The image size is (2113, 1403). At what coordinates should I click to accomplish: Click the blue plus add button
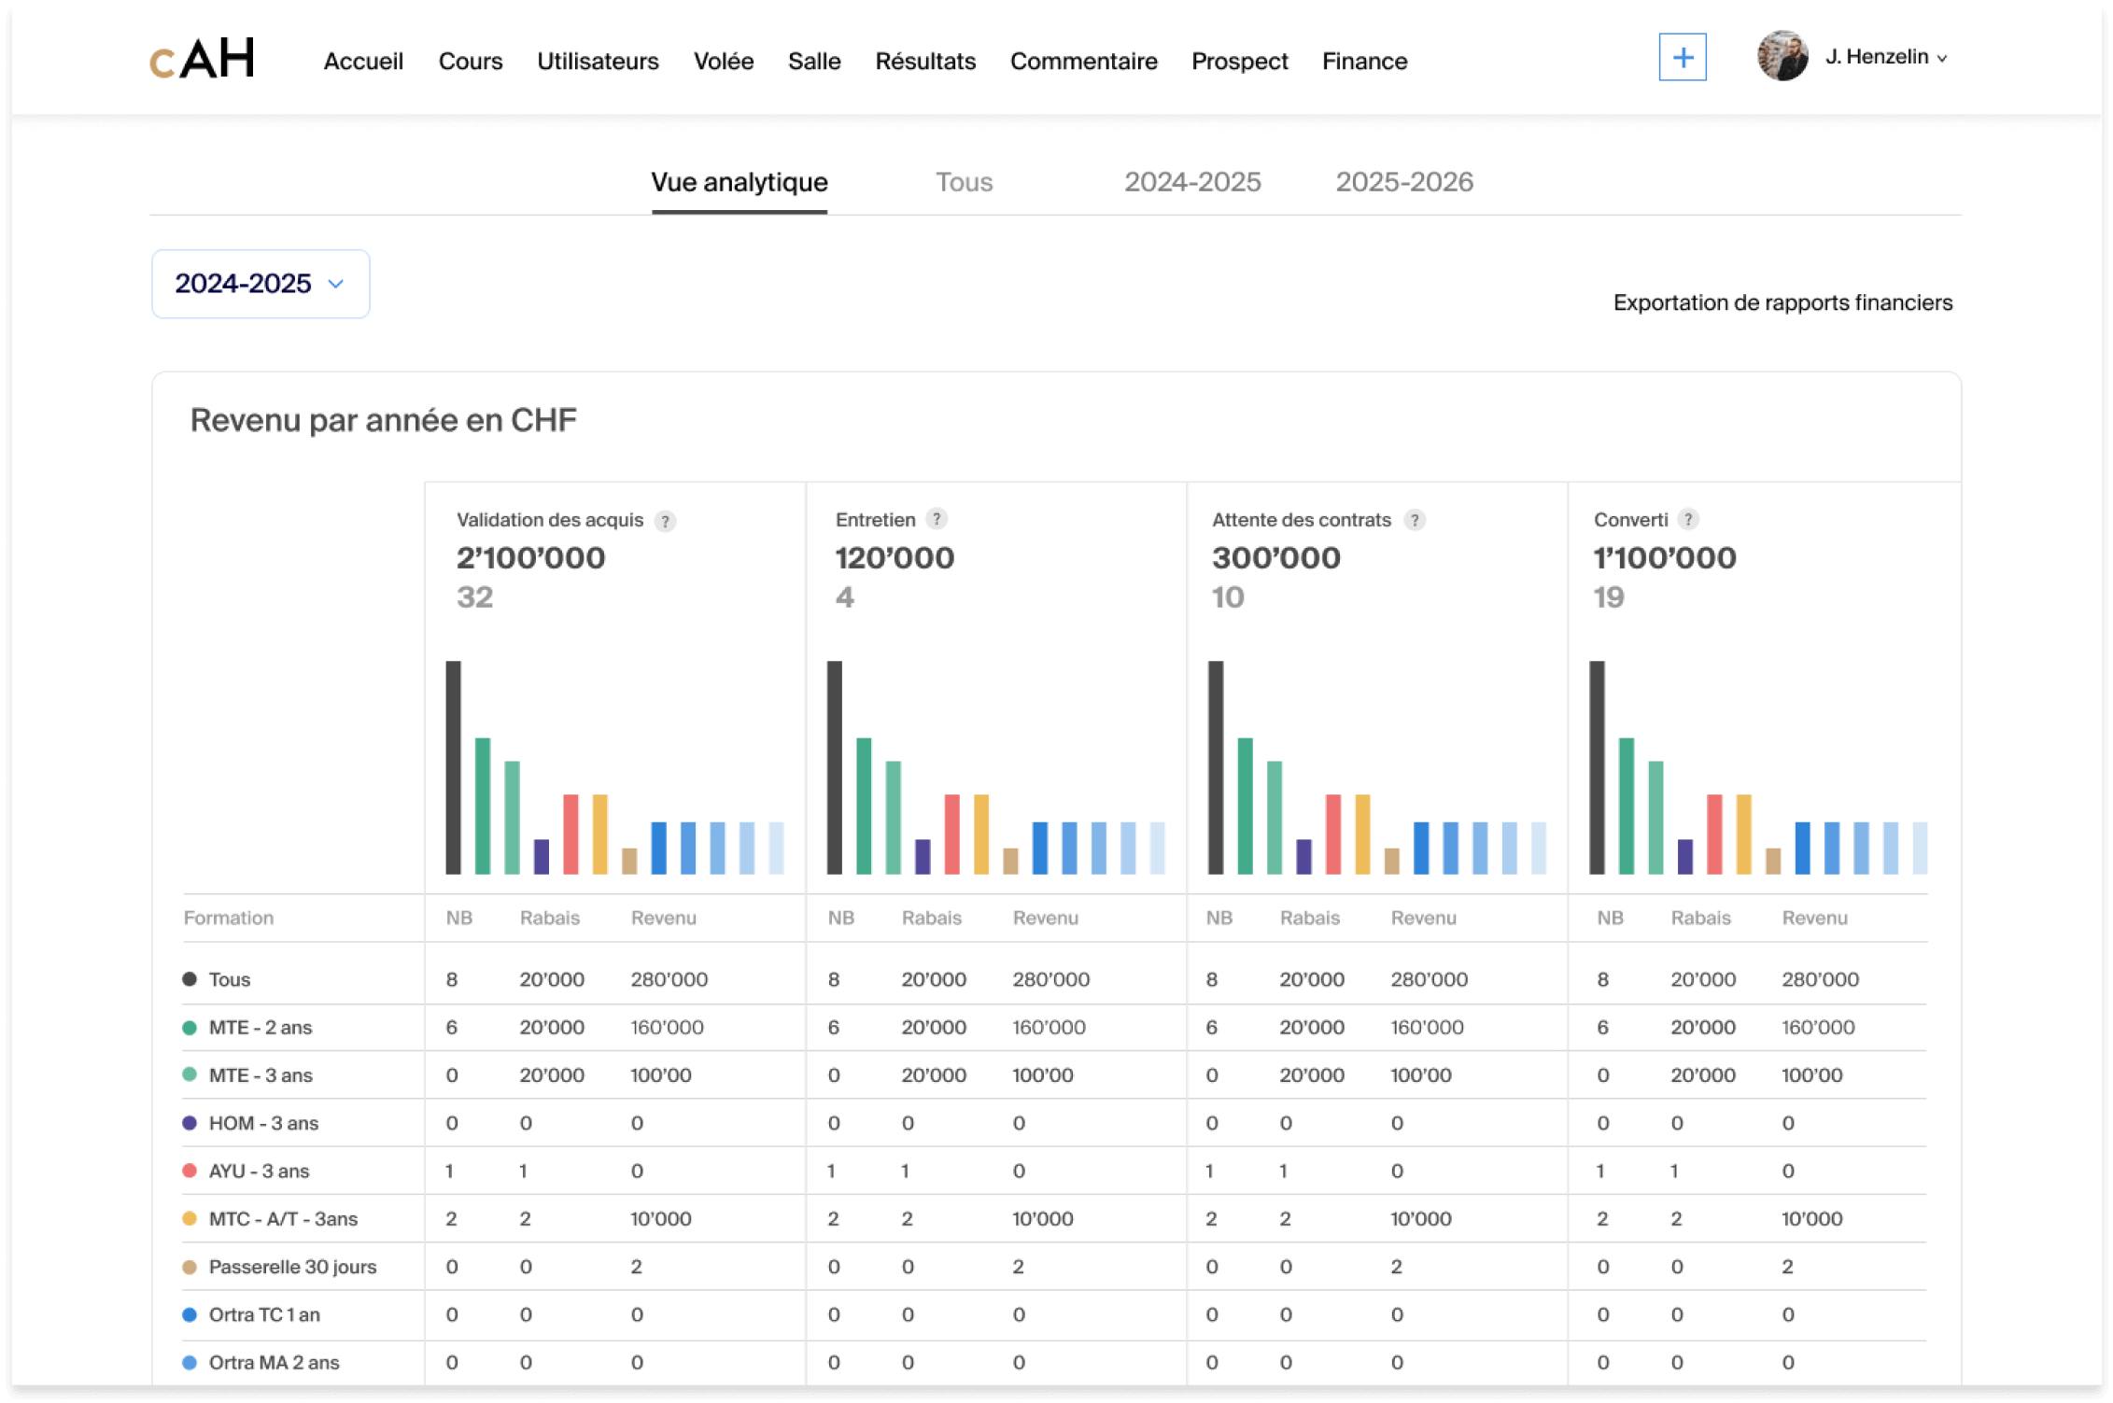click(1682, 58)
